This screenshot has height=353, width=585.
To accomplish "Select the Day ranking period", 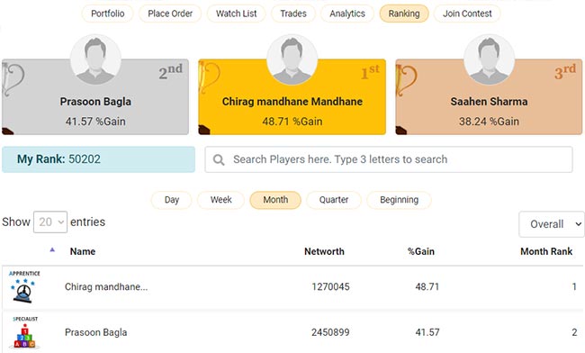I will (x=172, y=200).
